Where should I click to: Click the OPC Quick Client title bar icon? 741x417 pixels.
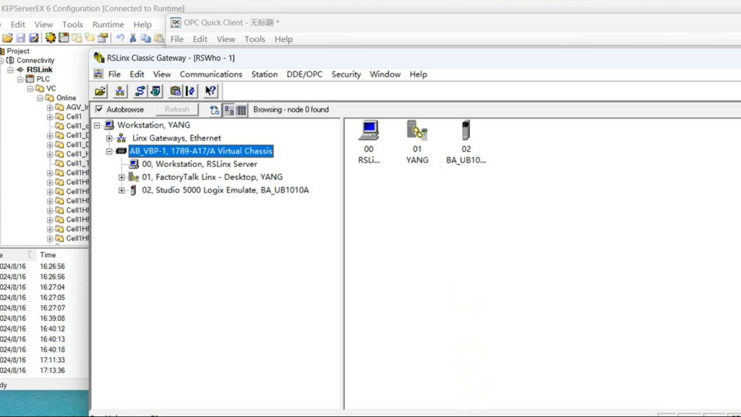click(176, 23)
